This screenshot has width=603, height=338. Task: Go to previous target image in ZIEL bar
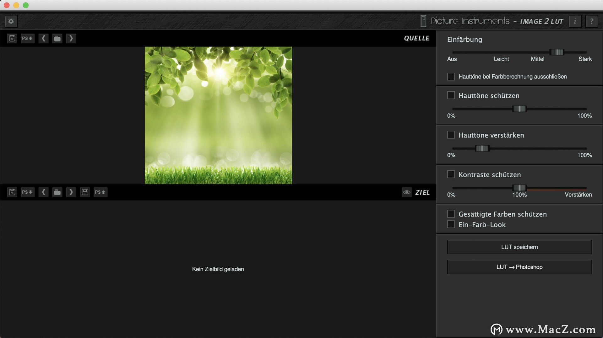[x=43, y=192]
